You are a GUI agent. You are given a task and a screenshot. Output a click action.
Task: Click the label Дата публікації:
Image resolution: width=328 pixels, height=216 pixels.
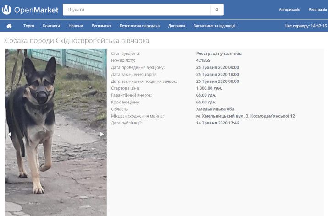pos(126,123)
